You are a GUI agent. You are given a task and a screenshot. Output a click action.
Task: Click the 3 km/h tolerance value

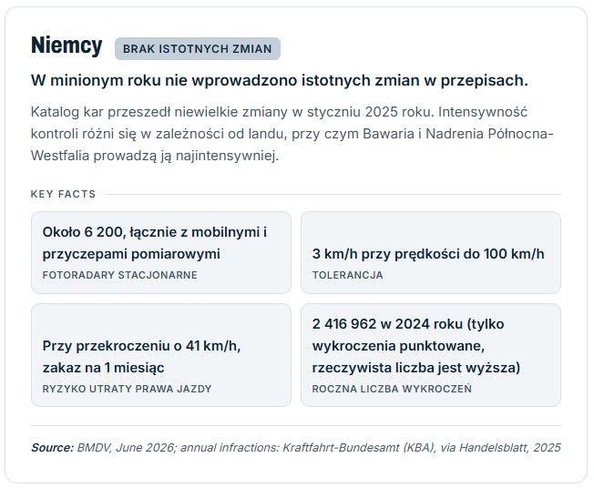(x=428, y=254)
